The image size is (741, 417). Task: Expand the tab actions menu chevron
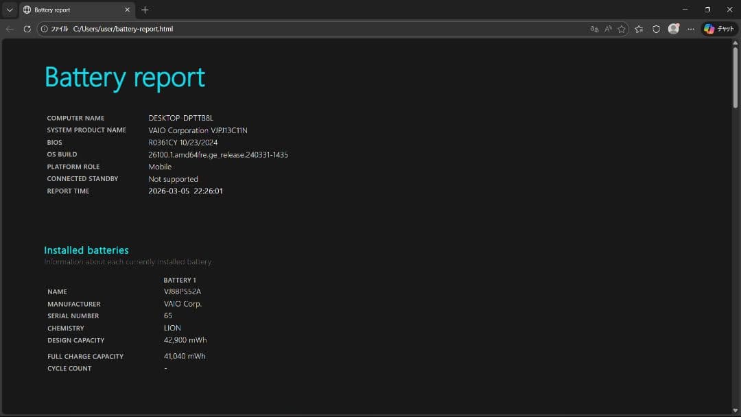point(9,10)
